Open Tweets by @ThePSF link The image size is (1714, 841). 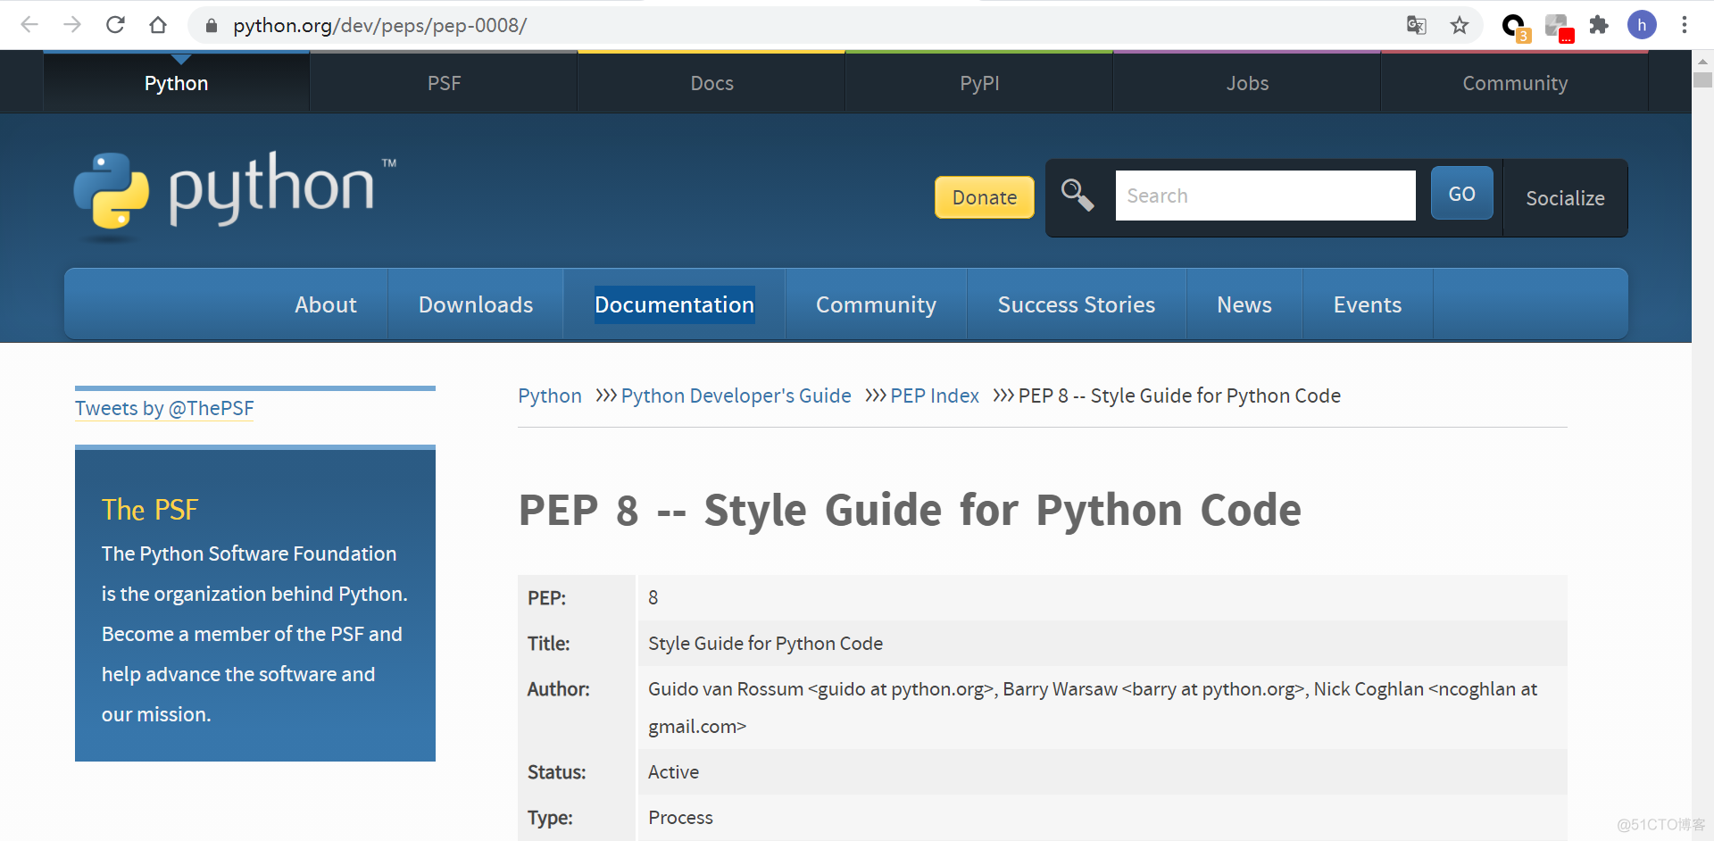164,408
